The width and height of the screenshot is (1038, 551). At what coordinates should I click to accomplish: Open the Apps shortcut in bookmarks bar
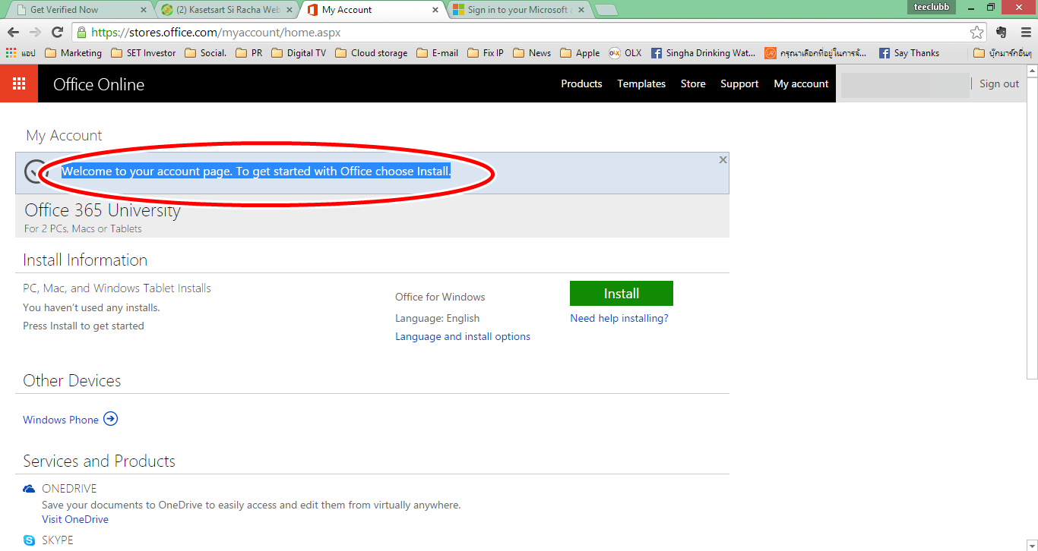[x=21, y=53]
